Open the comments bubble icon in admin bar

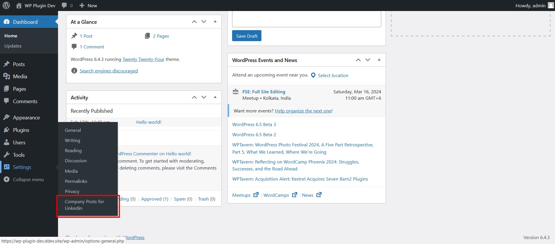click(x=64, y=6)
